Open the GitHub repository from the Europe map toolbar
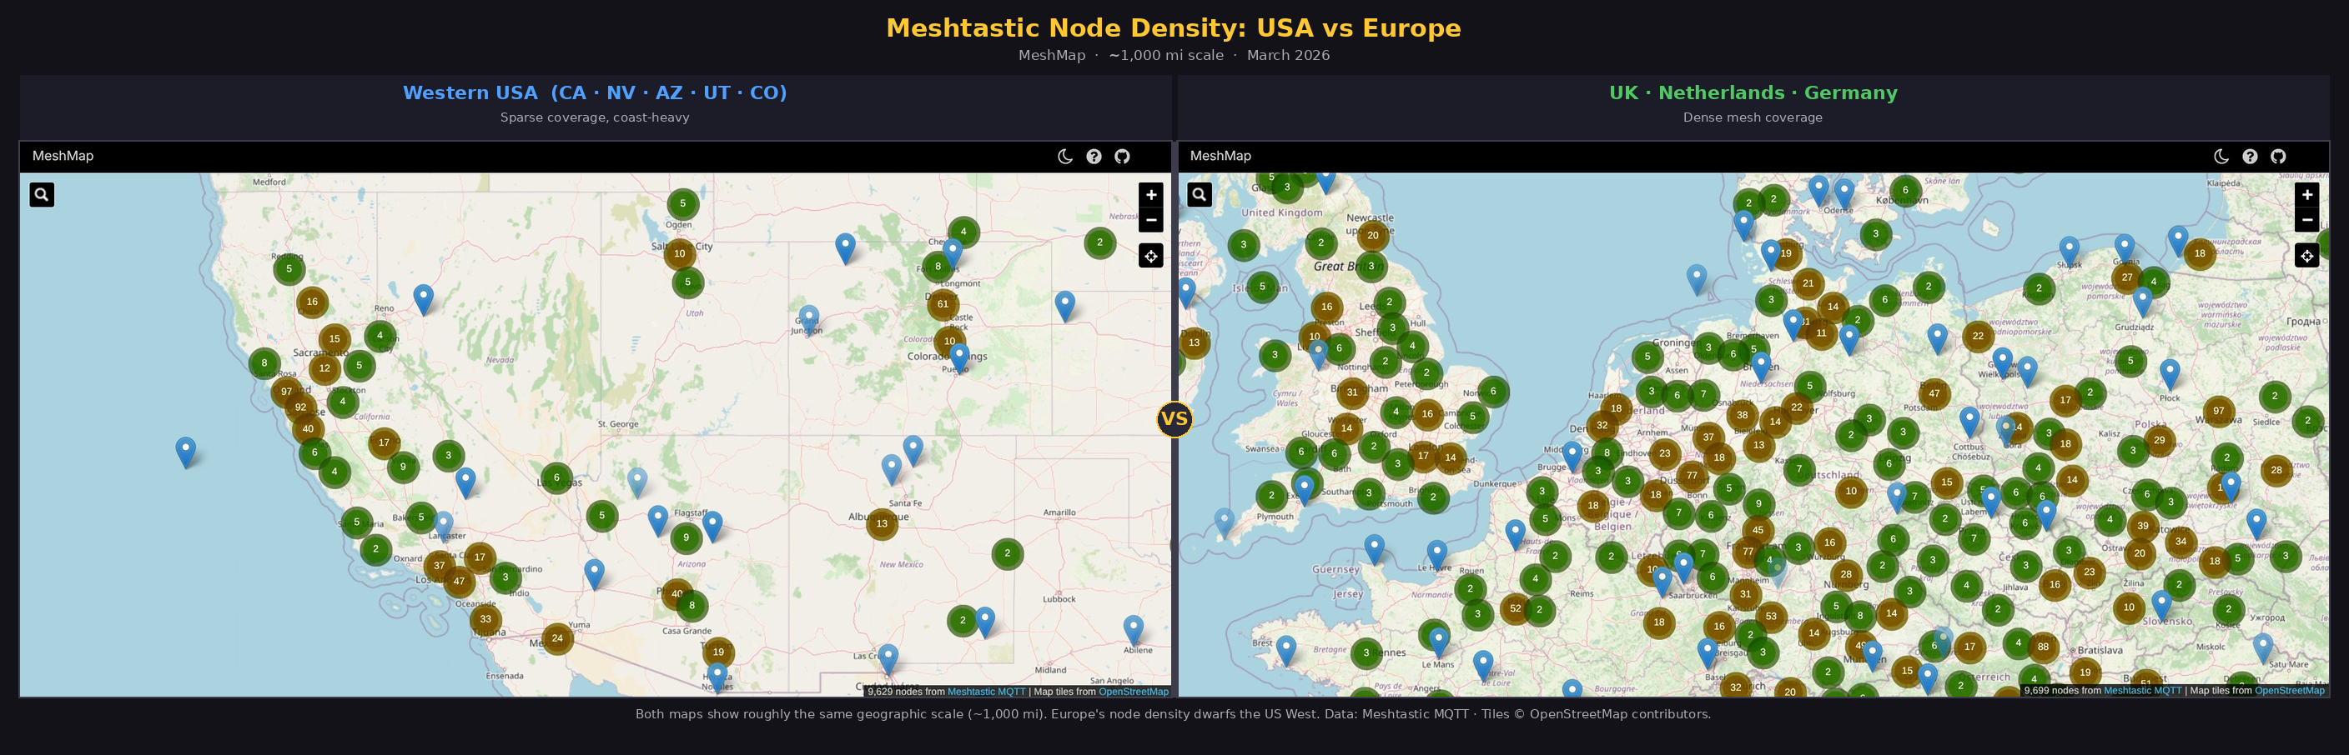Viewport: 2349px width, 755px height. pyautogui.click(x=2278, y=156)
